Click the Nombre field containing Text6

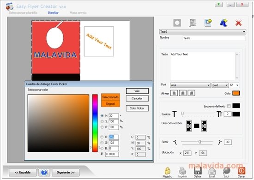point(214,38)
